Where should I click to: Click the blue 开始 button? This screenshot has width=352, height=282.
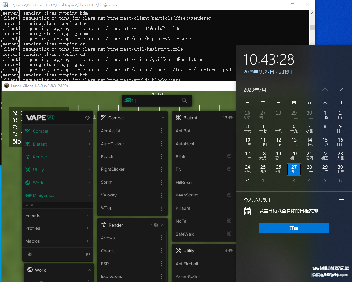(x=294, y=228)
